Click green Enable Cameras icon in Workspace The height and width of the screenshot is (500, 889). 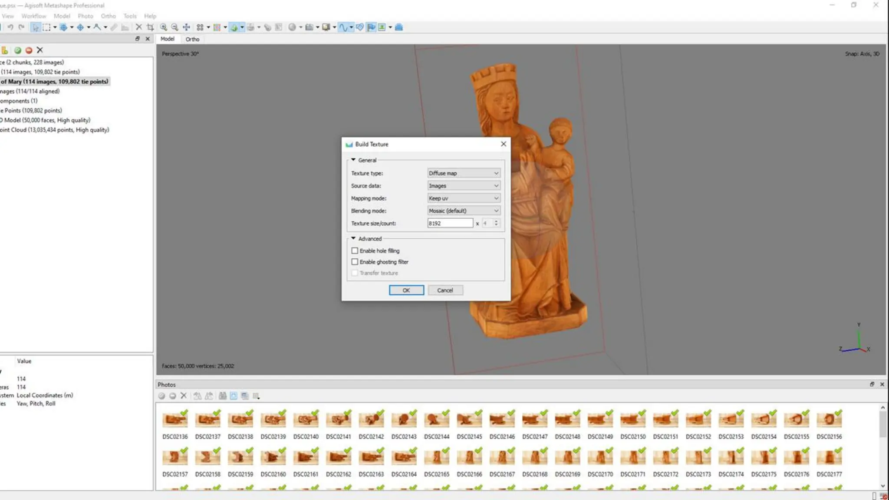(x=18, y=50)
